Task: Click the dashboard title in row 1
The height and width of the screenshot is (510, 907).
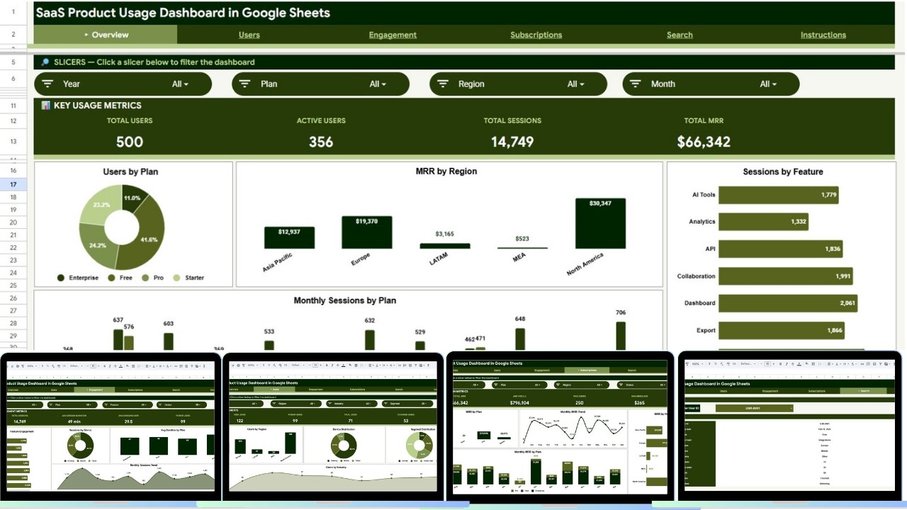Action: 183,13
